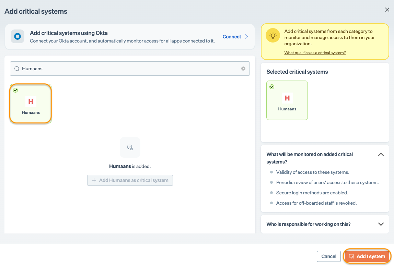The width and height of the screenshot is (394, 266).
Task: Click the H logo in Selected critical systems
Action: (287, 98)
